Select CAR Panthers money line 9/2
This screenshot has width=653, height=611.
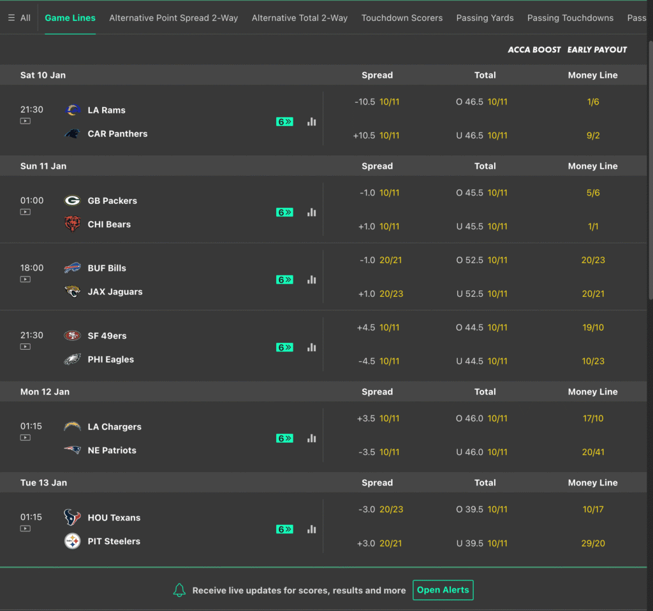pyautogui.click(x=593, y=135)
